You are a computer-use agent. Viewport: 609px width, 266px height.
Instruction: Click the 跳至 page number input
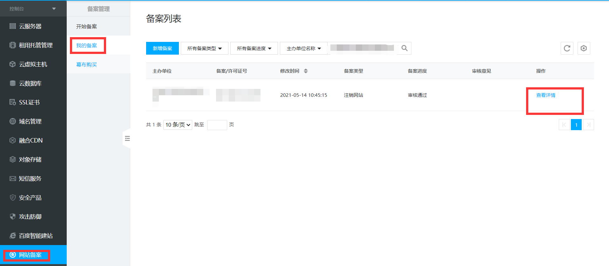click(217, 125)
